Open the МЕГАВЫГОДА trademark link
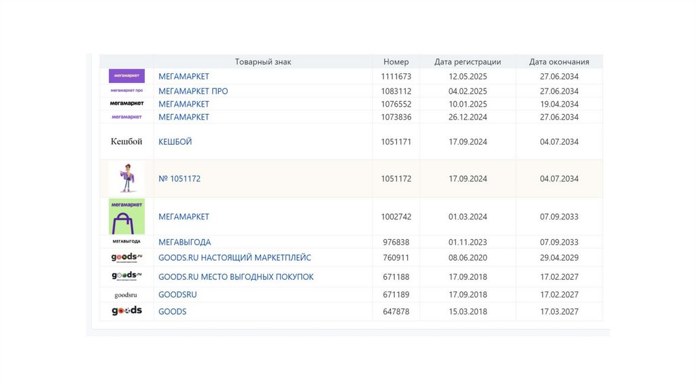 (185, 242)
